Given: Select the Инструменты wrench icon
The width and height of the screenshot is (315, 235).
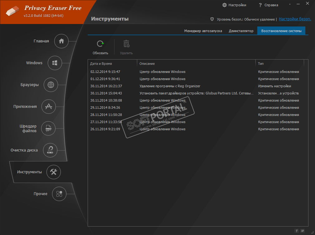Looking at the screenshot, I should 53,172.
